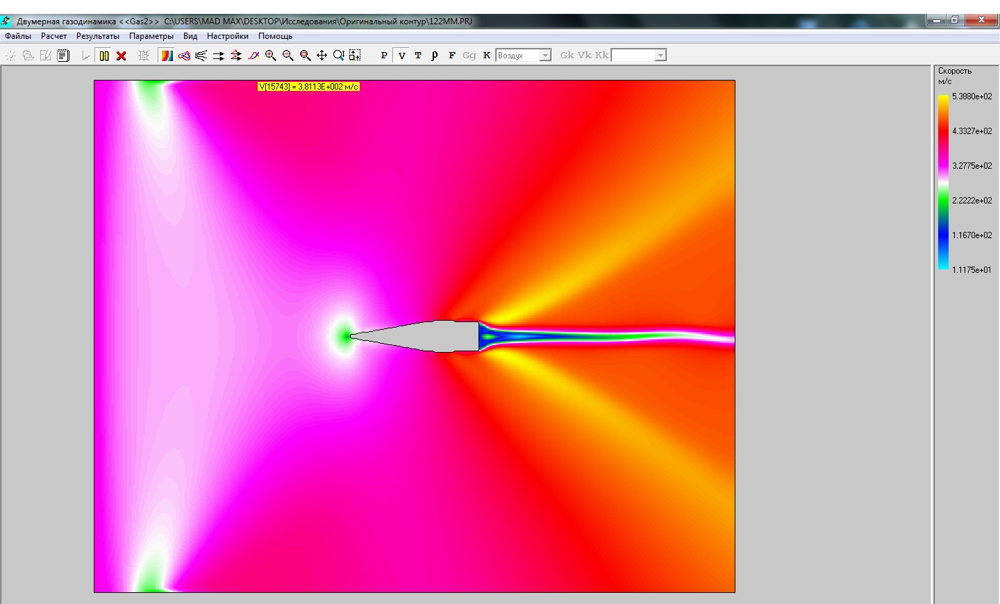Image resolution: width=1000 pixels, height=604 pixels.
Task: Click the velocity color scale bar
Action: [x=943, y=182]
